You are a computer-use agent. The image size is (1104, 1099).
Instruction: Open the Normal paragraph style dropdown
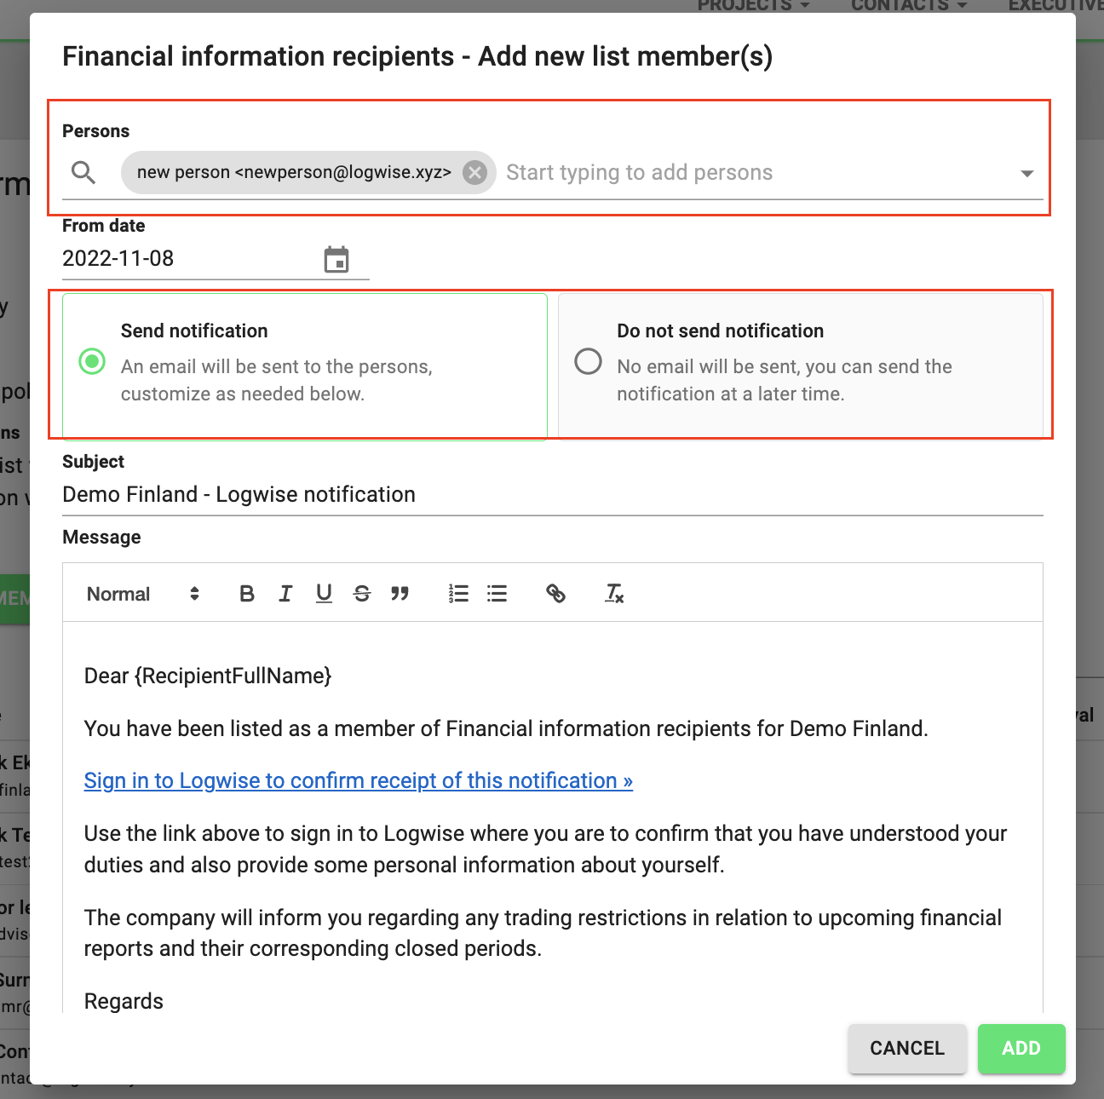[x=143, y=594]
